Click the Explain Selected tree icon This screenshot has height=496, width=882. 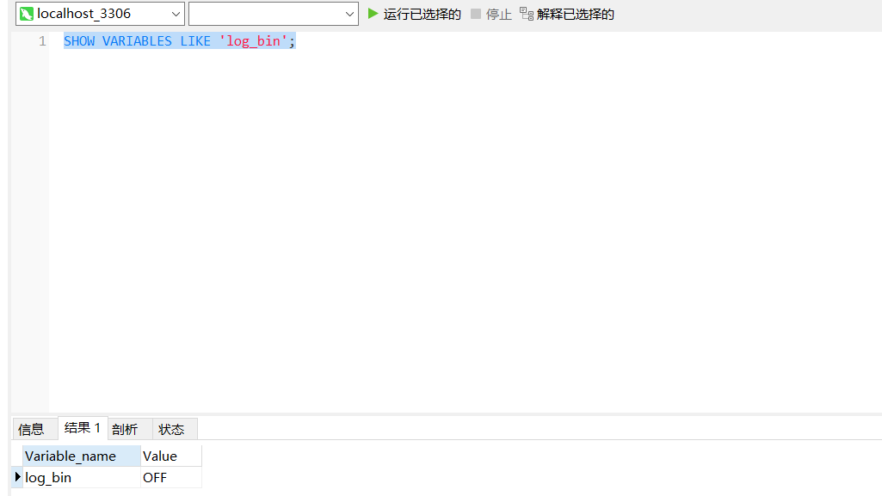[526, 14]
